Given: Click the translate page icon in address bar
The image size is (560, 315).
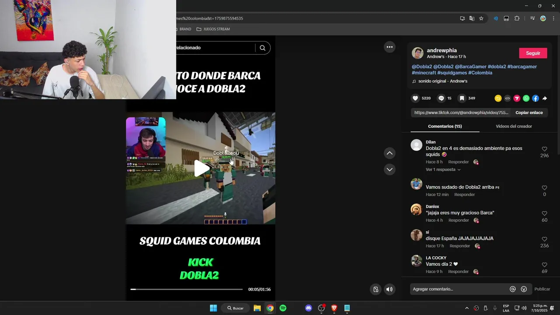Looking at the screenshot, I should point(472,18).
